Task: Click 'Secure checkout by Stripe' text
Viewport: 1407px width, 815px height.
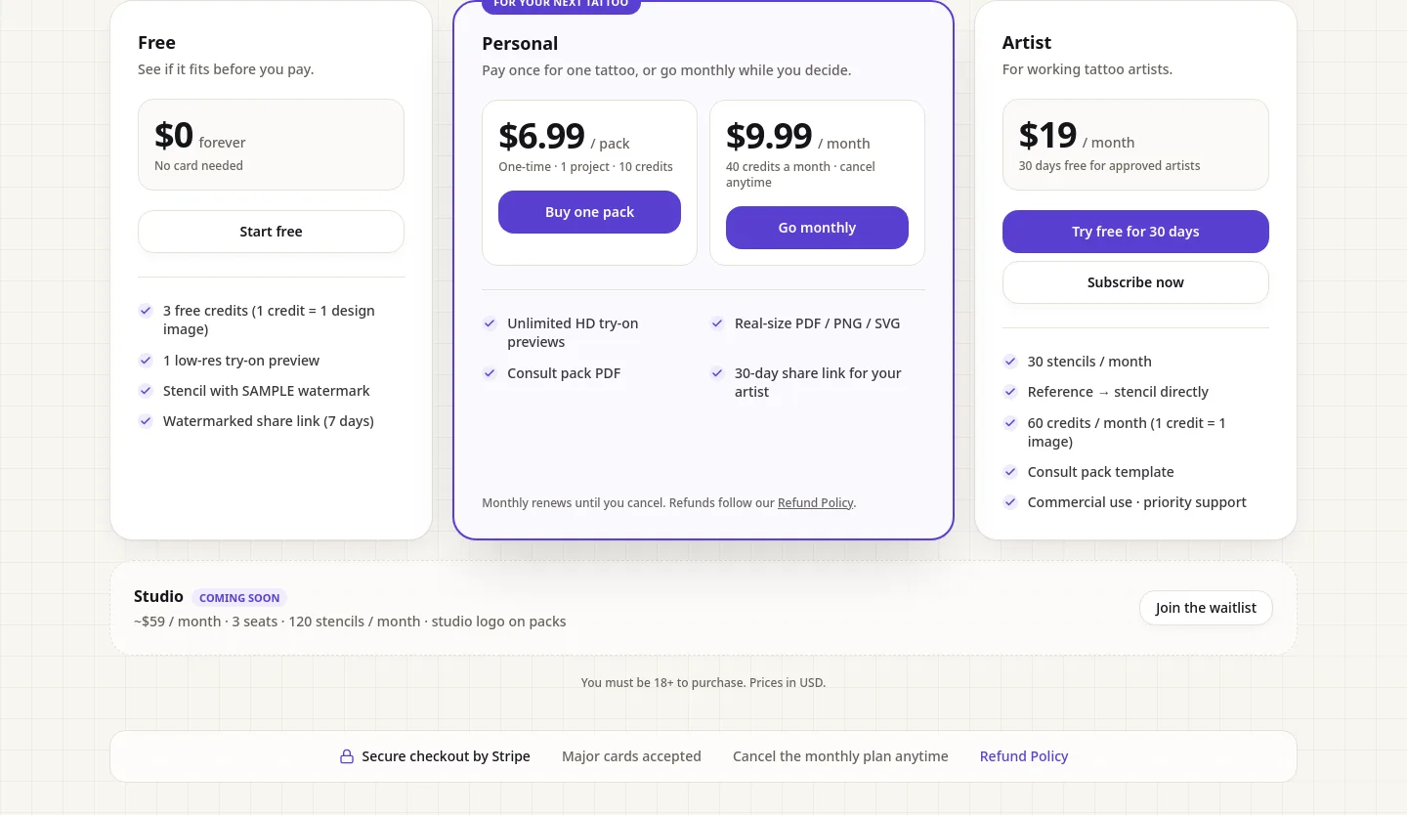Action: click(x=446, y=756)
